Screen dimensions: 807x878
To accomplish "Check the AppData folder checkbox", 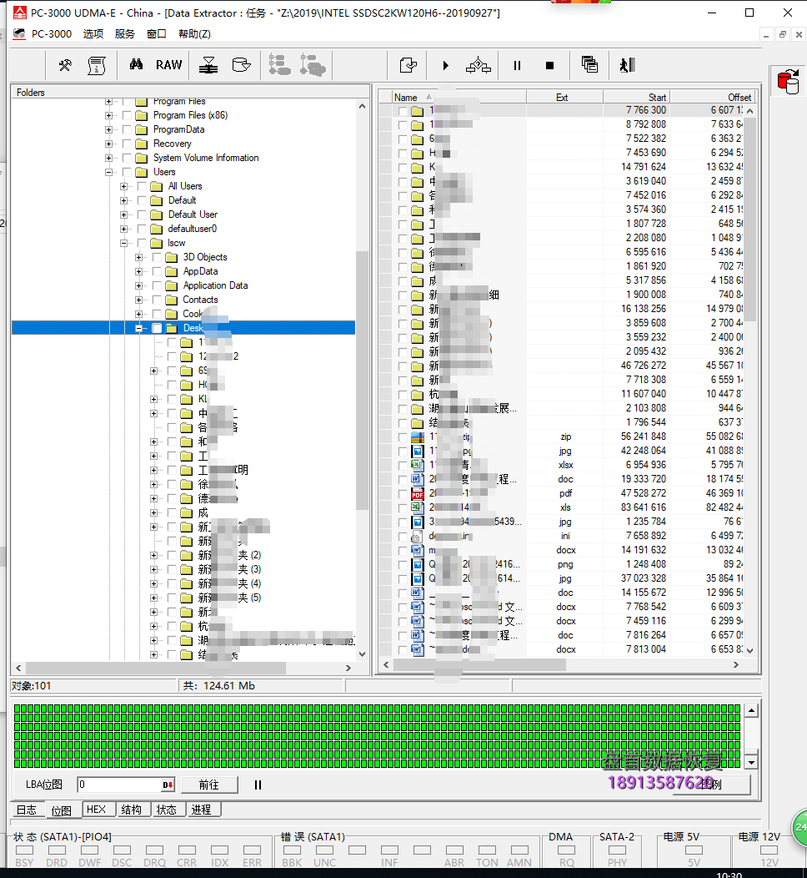I will coord(158,271).
